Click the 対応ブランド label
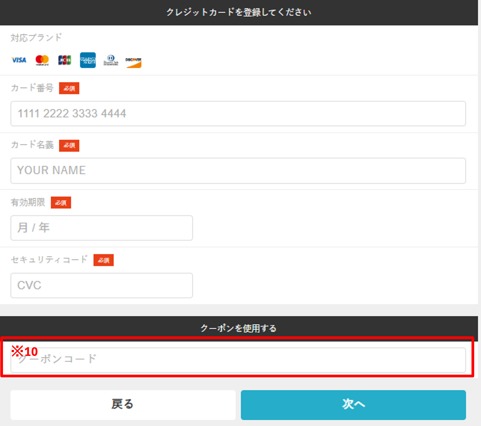481x426 pixels. click(x=36, y=37)
